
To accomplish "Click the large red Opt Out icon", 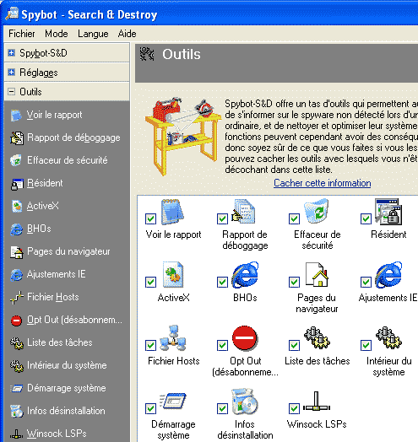I will click(245, 338).
